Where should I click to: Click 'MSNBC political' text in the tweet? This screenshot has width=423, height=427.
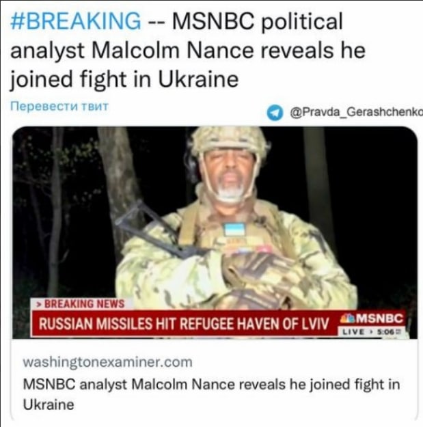point(257,22)
